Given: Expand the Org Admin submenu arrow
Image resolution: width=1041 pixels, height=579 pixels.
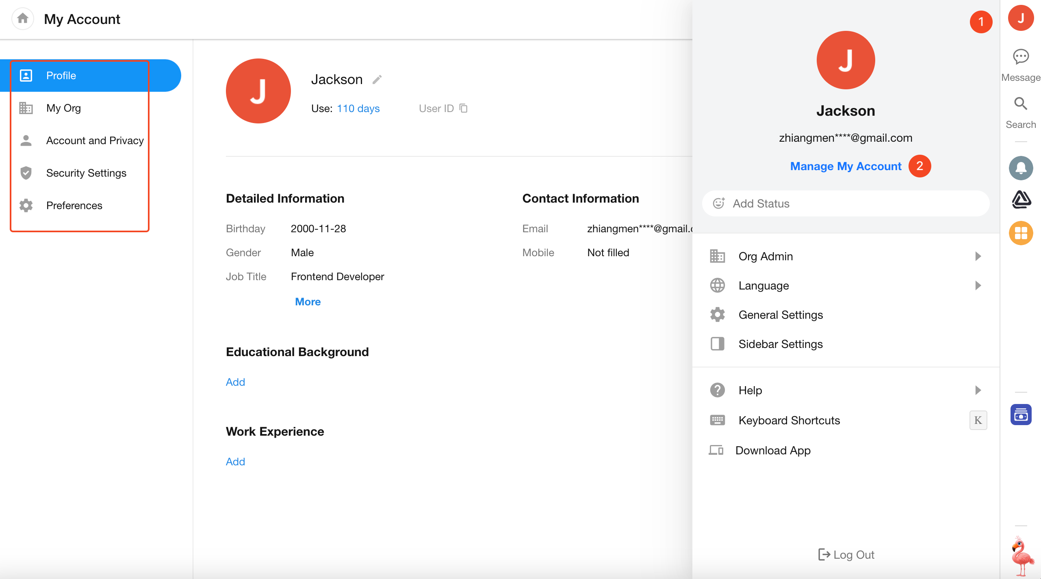Looking at the screenshot, I should [x=978, y=256].
